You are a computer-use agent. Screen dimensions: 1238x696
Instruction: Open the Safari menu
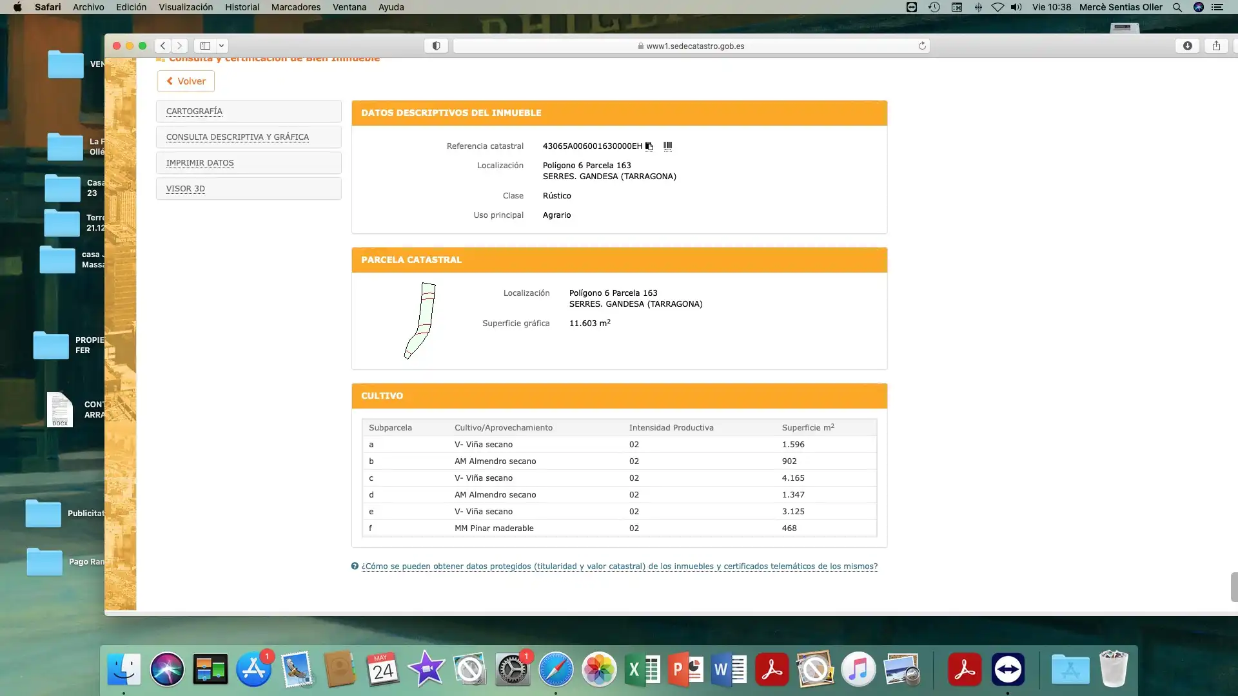[48, 7]
